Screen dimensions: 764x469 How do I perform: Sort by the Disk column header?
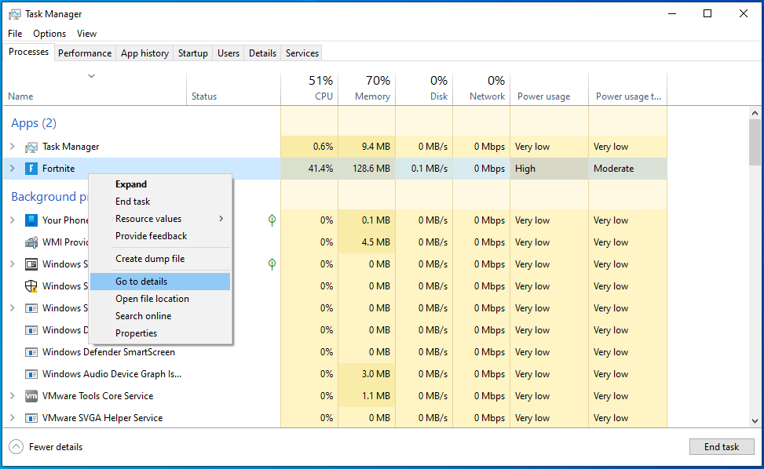click(x=424, y=89)
